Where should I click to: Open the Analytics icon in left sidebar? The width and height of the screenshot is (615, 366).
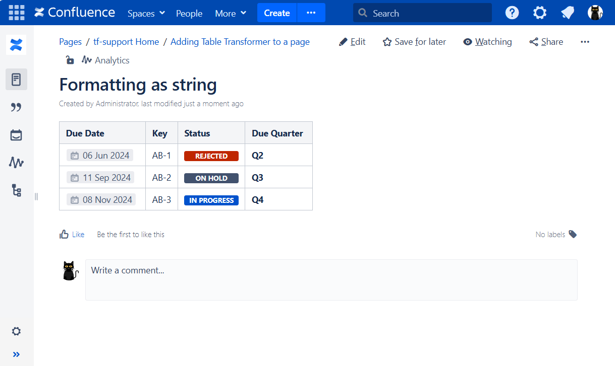pos(16,163)
